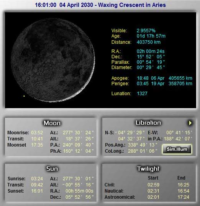Image resolution: width=200 pixels, height=206 pixels.
Task: Select the Moon panel header
Action: point(52,123)
